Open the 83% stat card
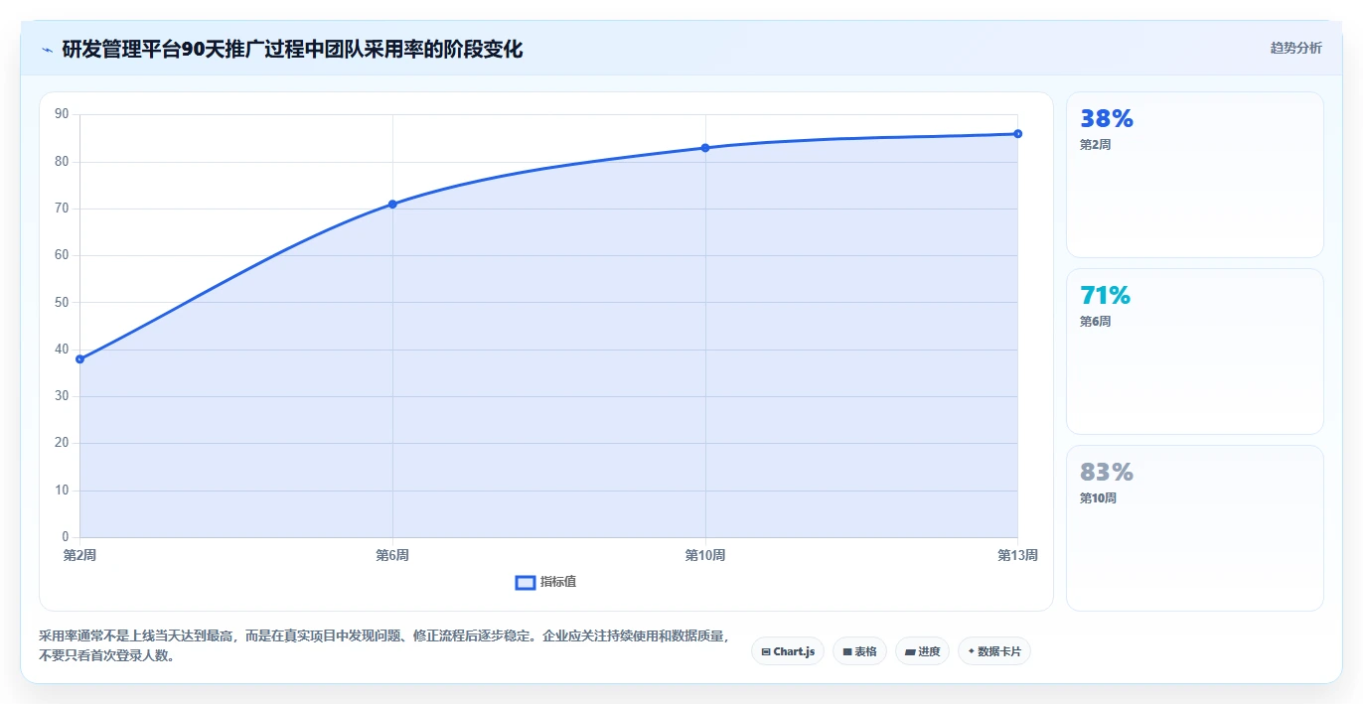Viewport: 1363px width, 704px height. coord(1194,528)
